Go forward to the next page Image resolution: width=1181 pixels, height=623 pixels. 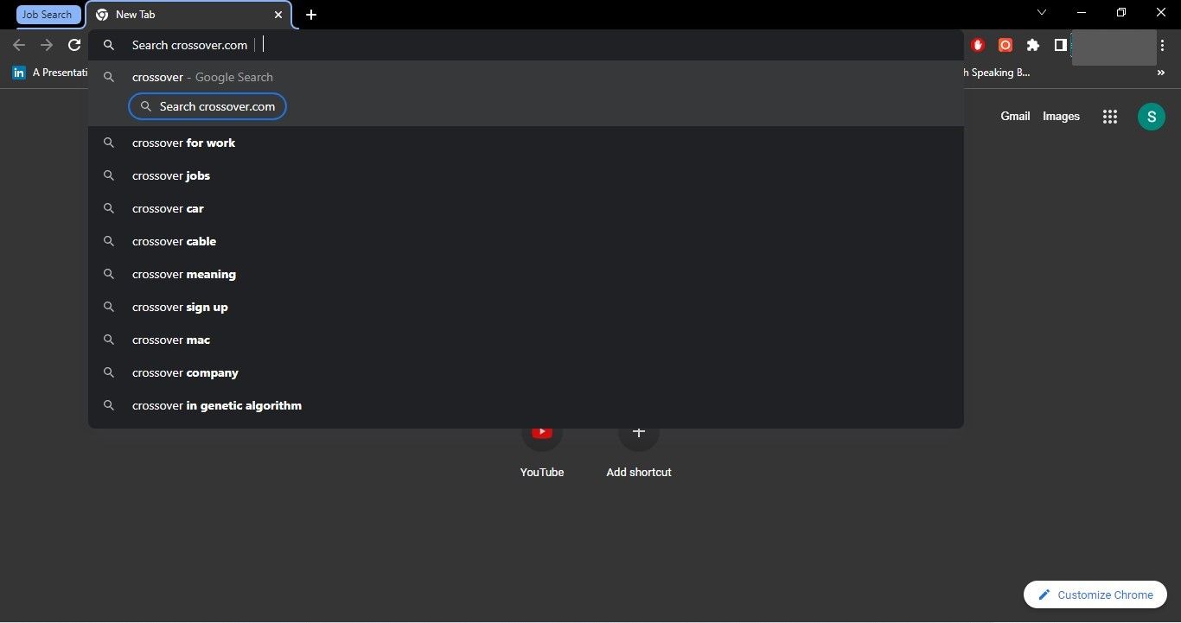coord(47,45)
